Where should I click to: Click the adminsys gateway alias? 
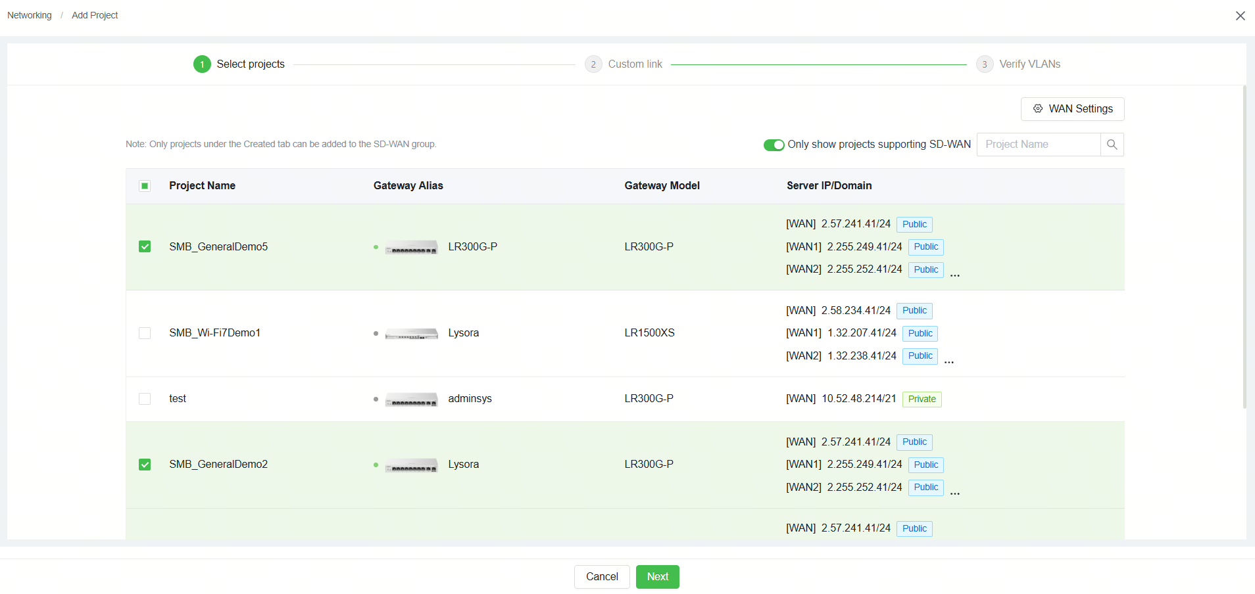pos(470,399)
